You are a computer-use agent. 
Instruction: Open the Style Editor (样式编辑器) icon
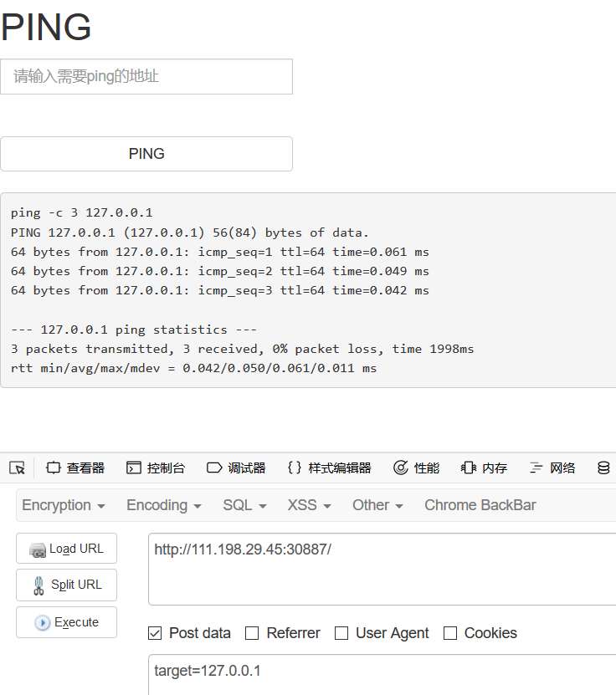tap(295, 468)
